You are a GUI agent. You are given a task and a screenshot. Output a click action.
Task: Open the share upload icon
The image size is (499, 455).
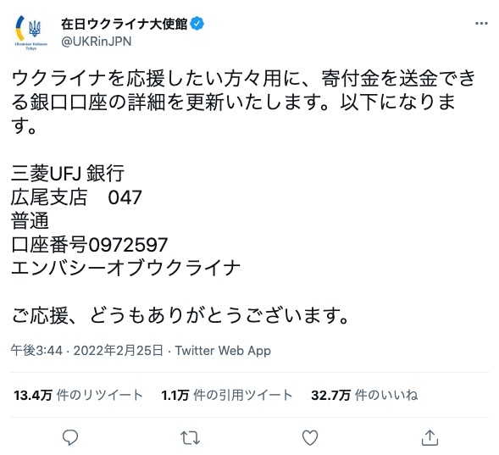pos(430,437)
